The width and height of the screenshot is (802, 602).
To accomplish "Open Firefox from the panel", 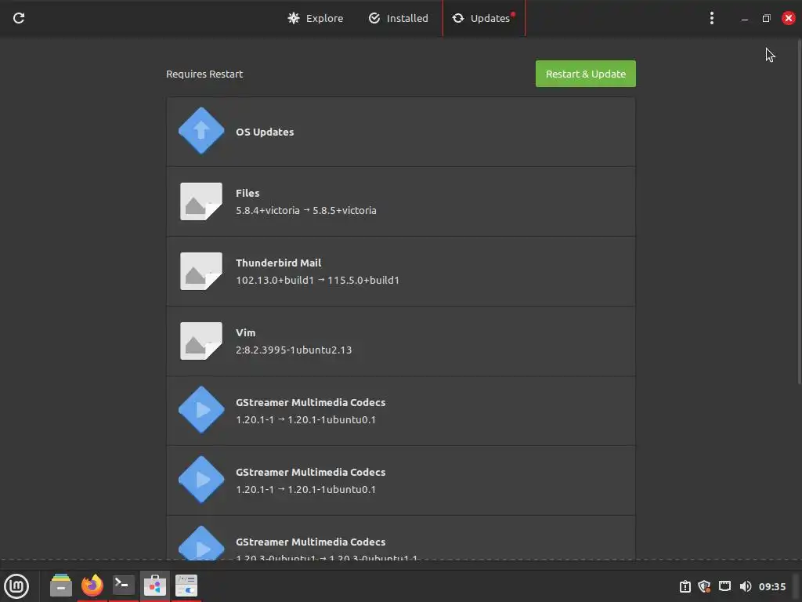I will coord(92,585).
